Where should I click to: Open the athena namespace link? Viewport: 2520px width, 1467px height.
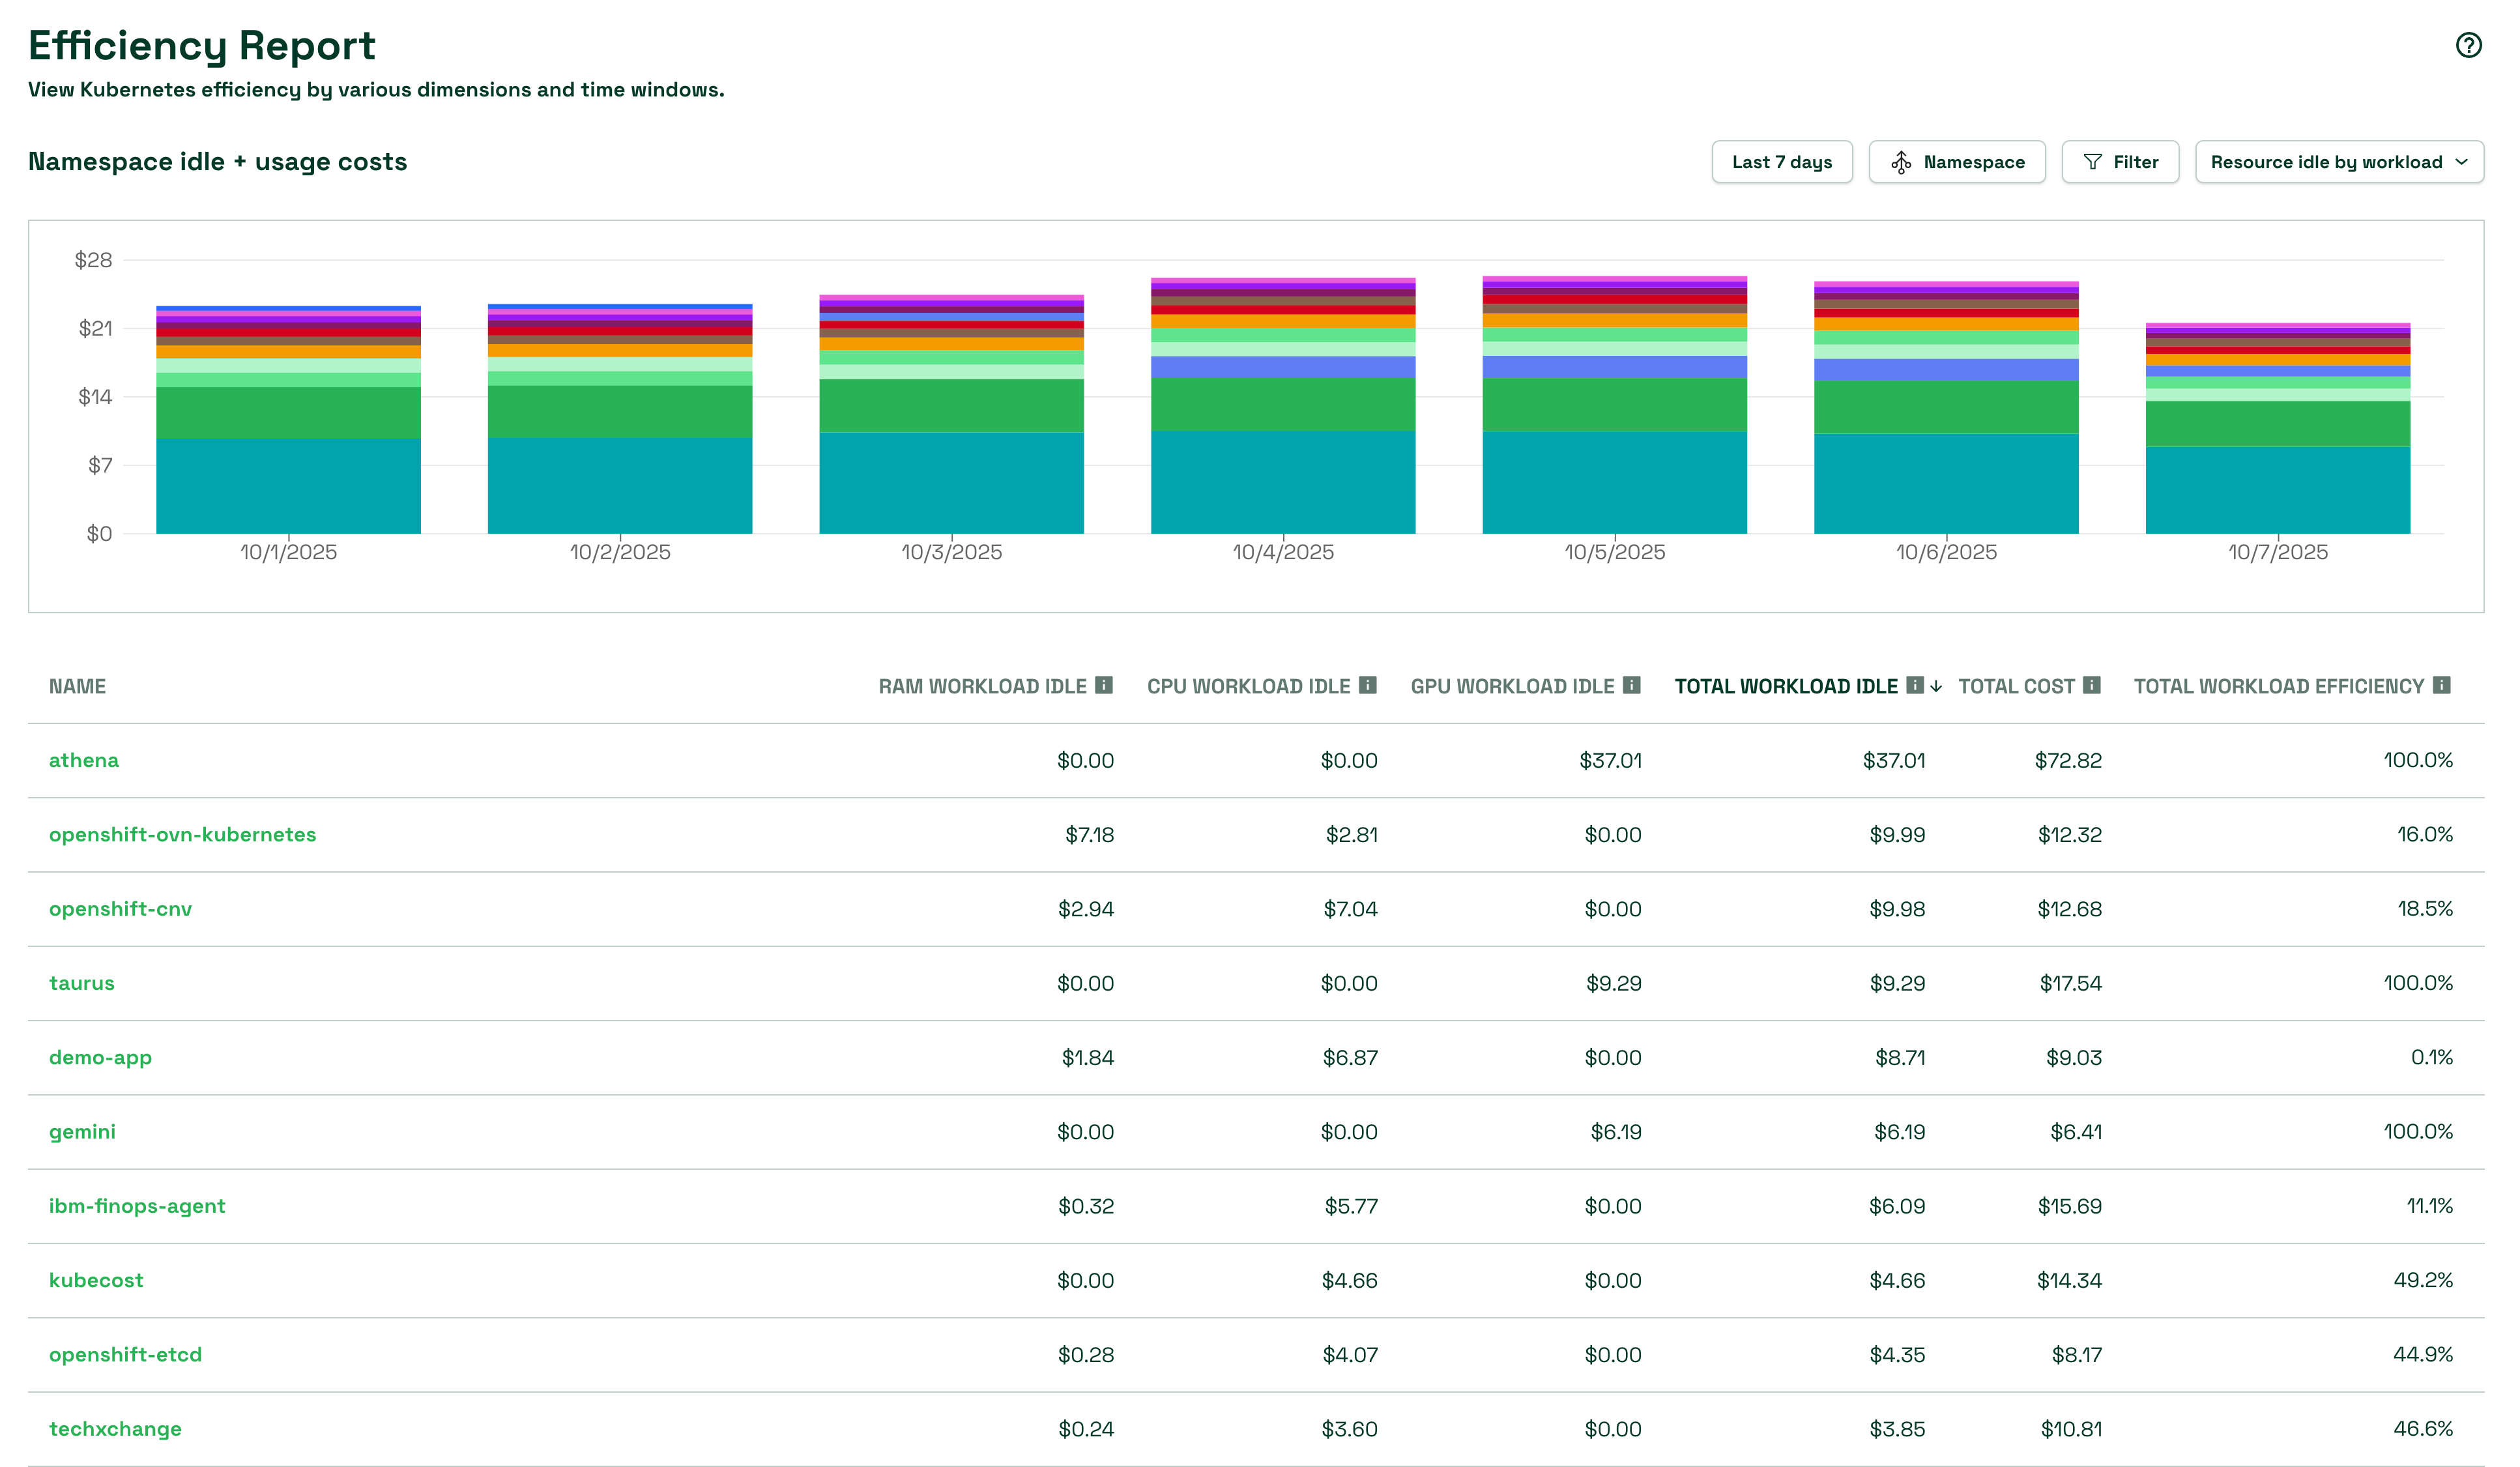(84, 760)
